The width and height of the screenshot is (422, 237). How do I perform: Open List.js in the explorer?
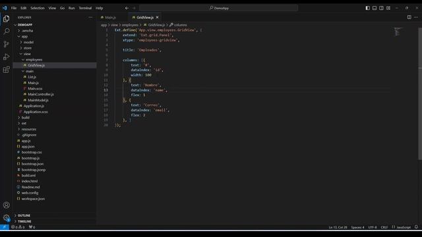coord(32,77)
